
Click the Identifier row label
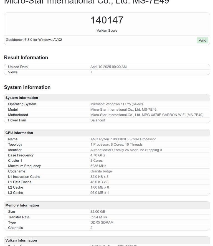(x=15, y=150)
